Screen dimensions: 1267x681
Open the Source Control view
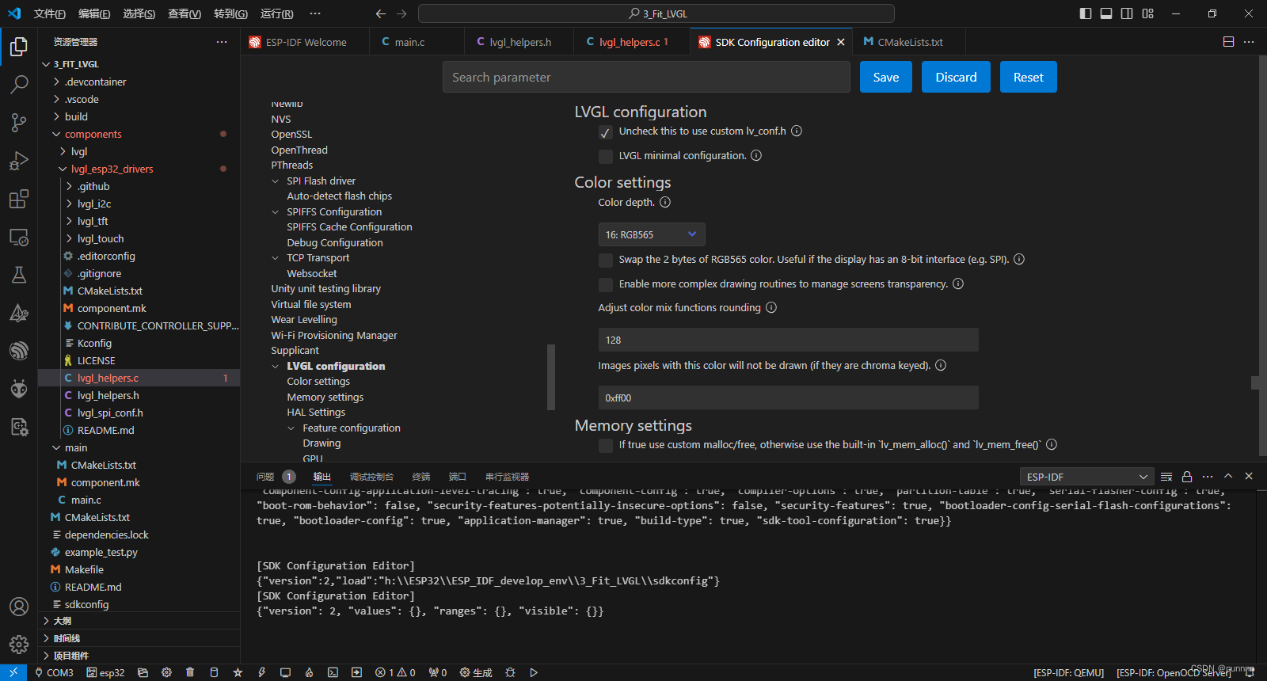(x=19, y=122)
